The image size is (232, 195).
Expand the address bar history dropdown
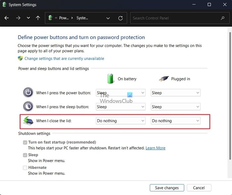click(x=108, y=18)
